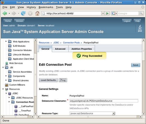146x124 pixels.
Task: Toggle the Connection Pools tree expander
Action: 9,102
